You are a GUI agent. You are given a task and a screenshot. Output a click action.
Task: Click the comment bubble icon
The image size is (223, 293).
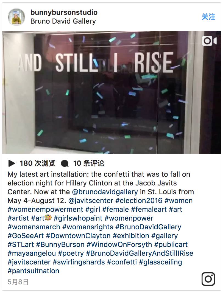tap(65, 164)
